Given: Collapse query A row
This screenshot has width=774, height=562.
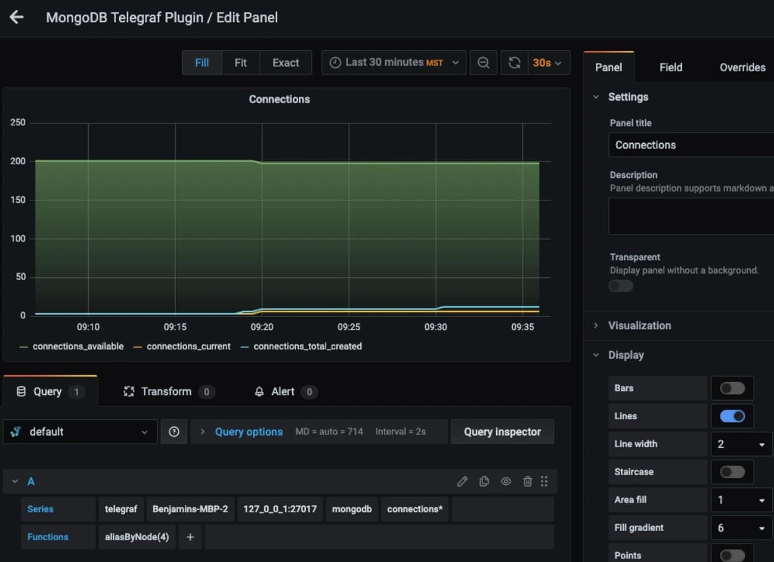Looking at the screenshot, I should tap(16, 481).
